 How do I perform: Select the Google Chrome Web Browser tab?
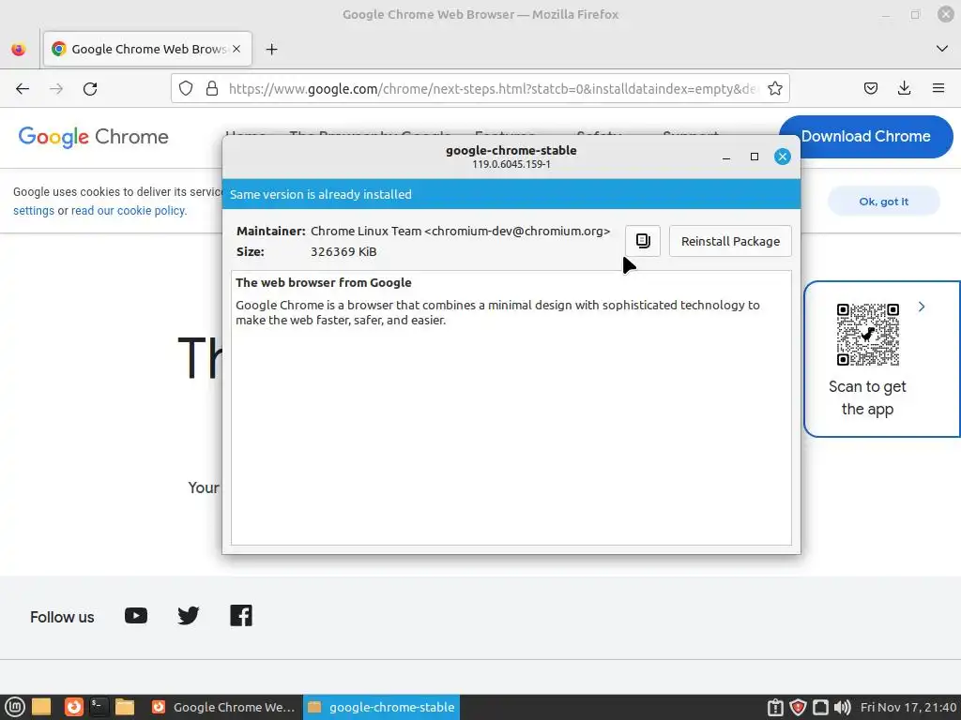(147, 49)
